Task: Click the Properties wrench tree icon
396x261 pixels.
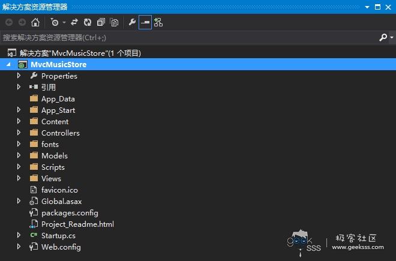Action: 34,76
